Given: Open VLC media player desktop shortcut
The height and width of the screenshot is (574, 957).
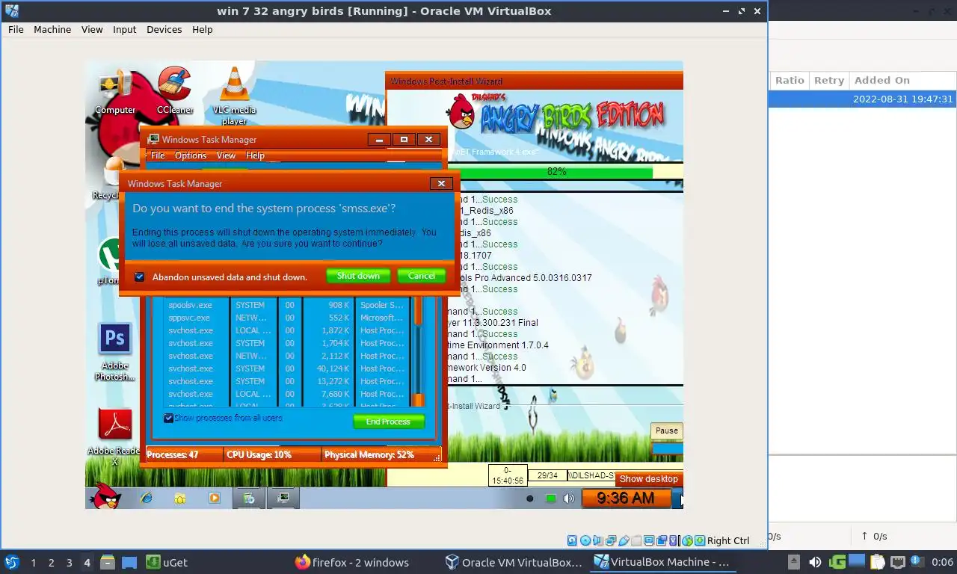Looking at the screenshot, I should point(234,96).
